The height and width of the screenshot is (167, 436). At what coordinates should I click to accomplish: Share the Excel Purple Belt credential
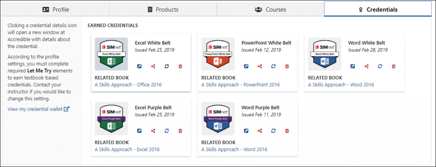(x=153, y=130)
